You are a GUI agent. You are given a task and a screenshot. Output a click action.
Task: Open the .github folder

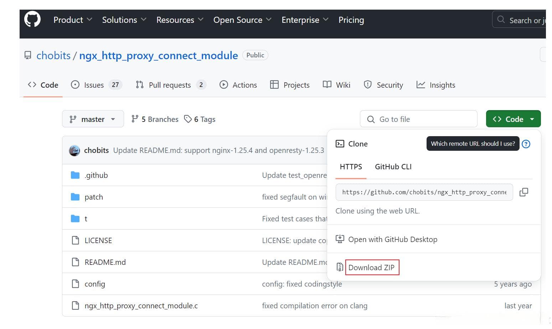point(96,175)
